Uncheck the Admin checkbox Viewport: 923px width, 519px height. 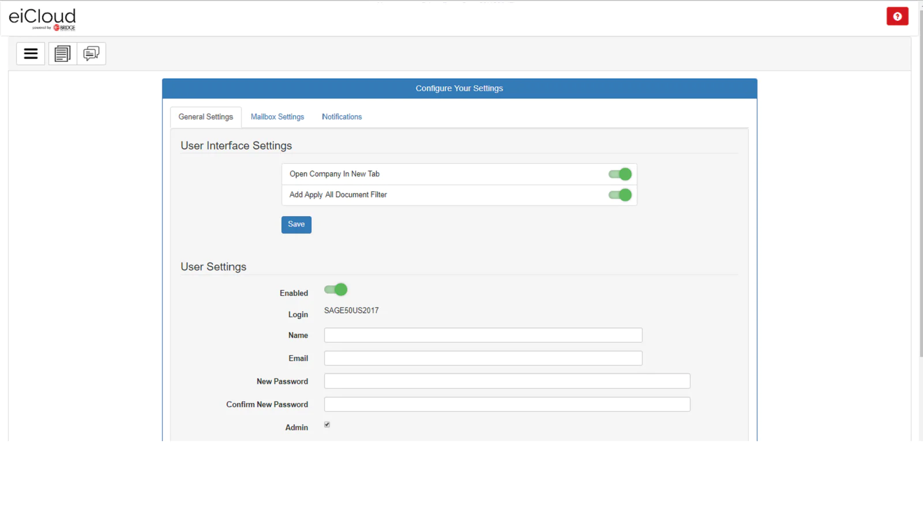327,424
